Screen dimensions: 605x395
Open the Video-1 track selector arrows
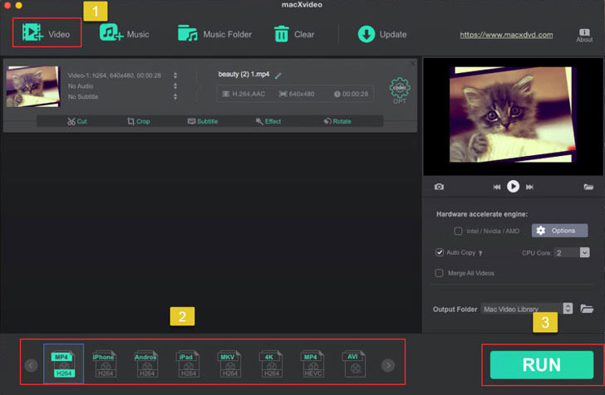click(x=175, y=76)
